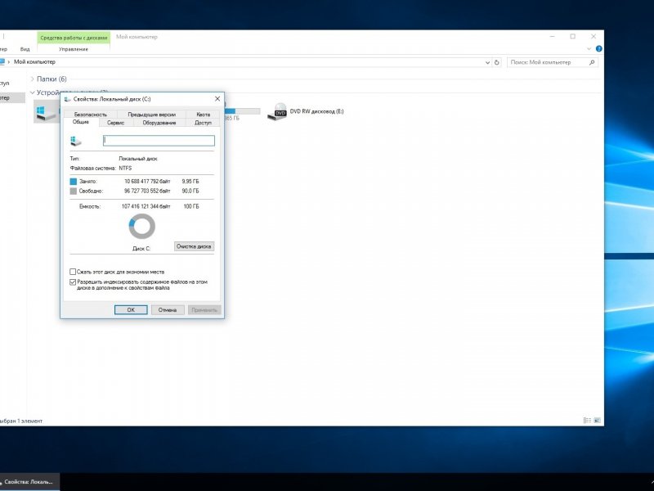
Task: Switch to large icons view in status bar
Action: click(x=598, y=421)
